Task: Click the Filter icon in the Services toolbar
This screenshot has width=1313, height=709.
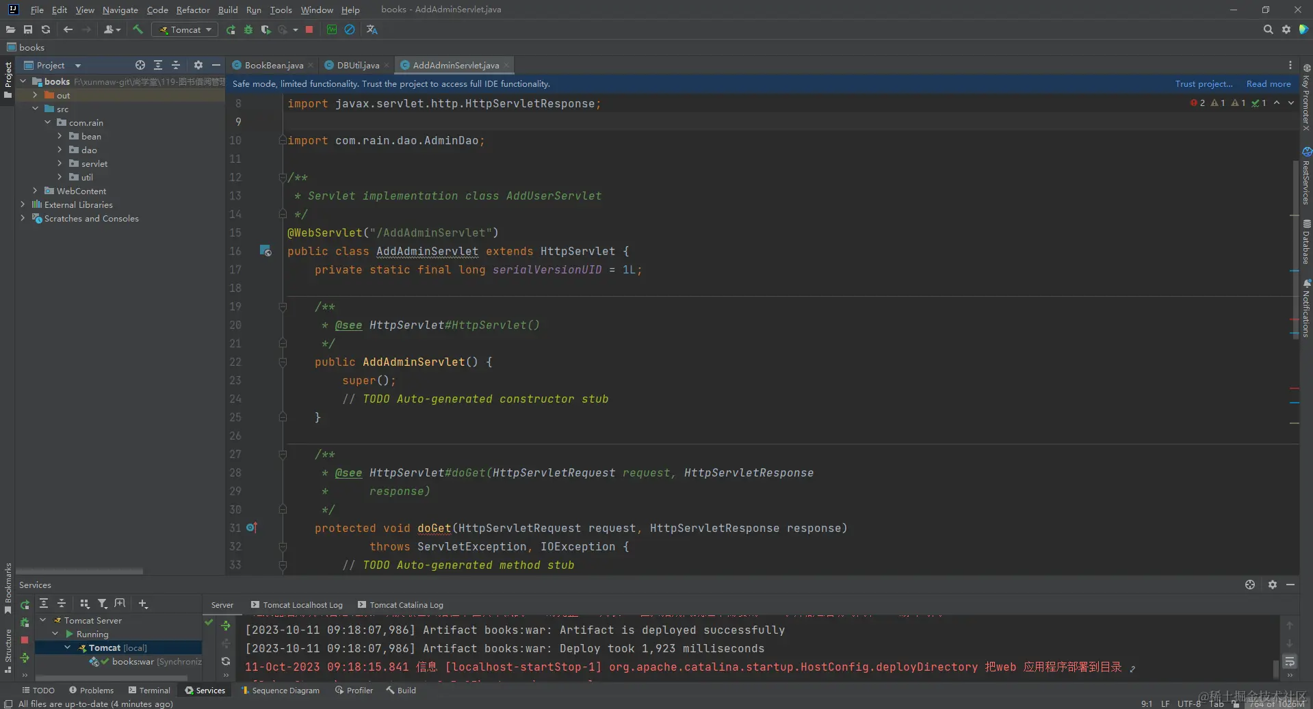Action: (x=102, y=604)
